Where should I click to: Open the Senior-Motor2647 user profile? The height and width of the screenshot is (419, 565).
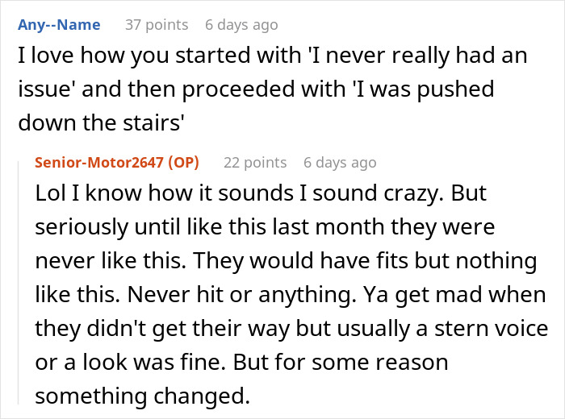pyautogui.click(x=98, y=162)
